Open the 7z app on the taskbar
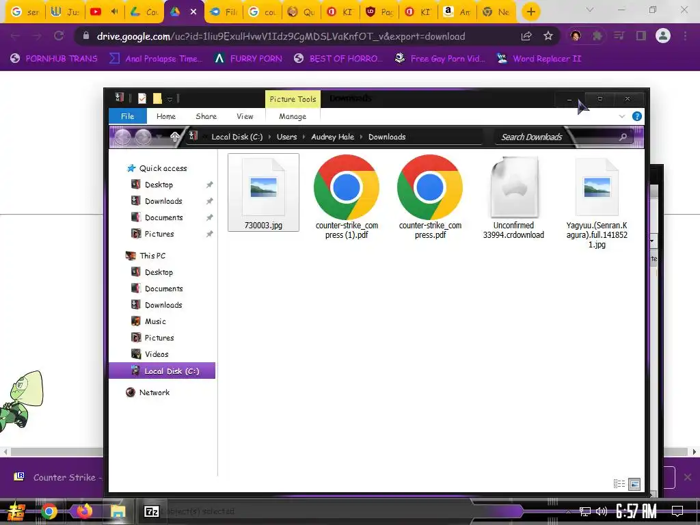Image resolution: width=700 pixels, height=525 pixels. click(x=152, y=511)
